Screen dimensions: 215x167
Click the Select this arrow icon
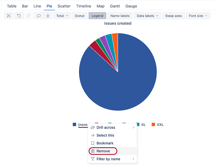93,135
